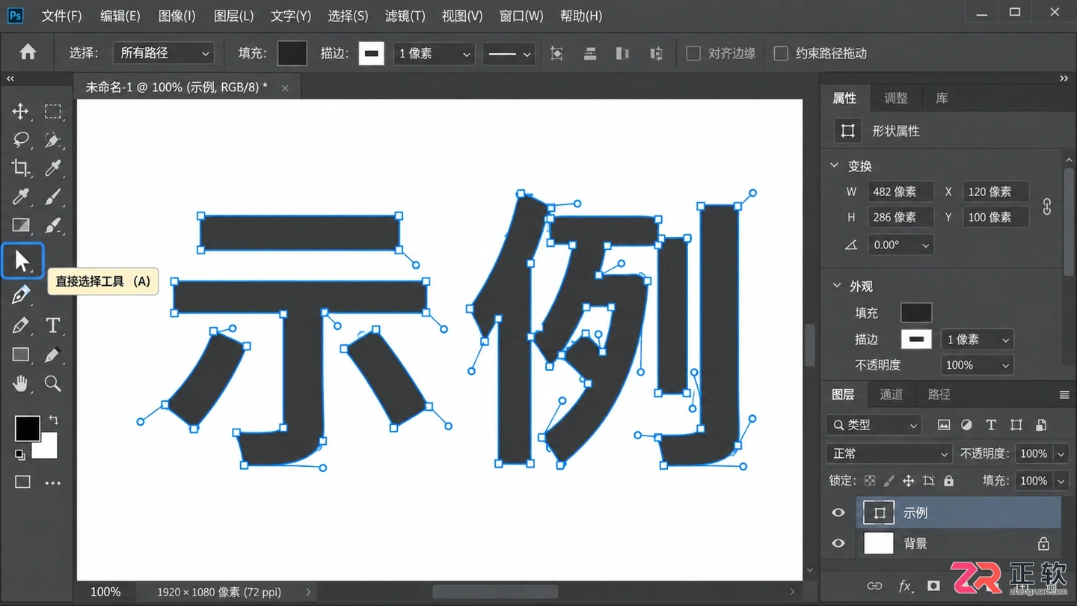Select the 示例 layer thumbnail
The image size is (1077, 606).
pos(879,512)
